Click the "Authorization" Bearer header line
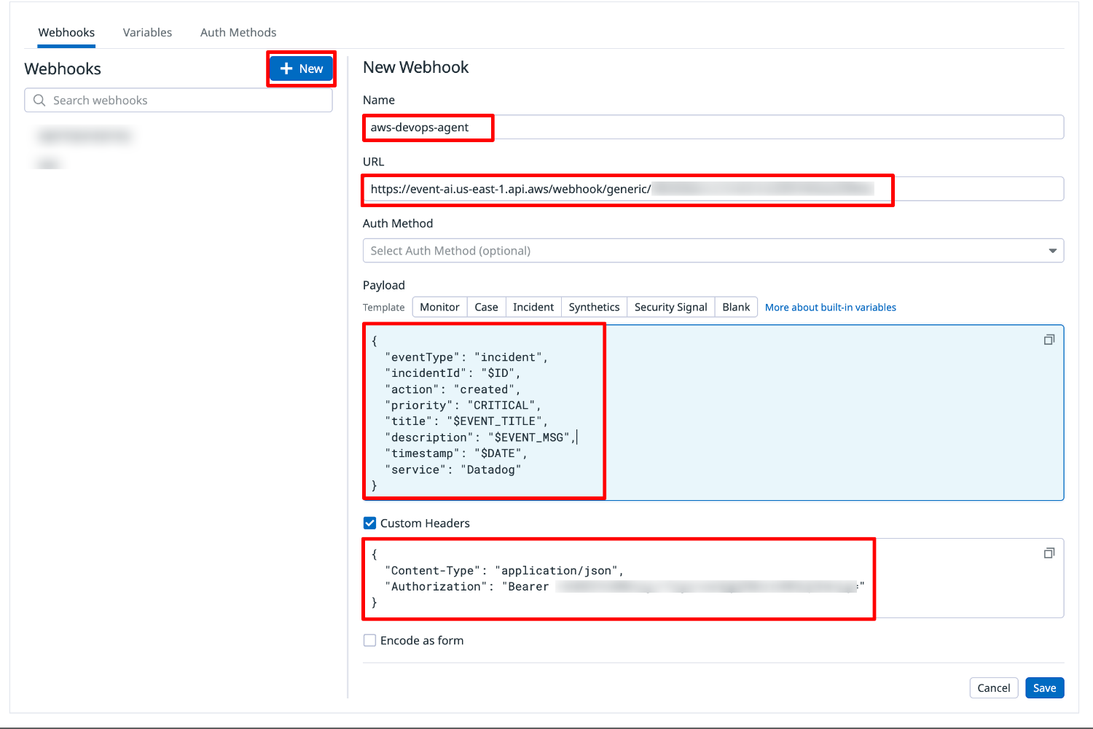 click(625, 587)
